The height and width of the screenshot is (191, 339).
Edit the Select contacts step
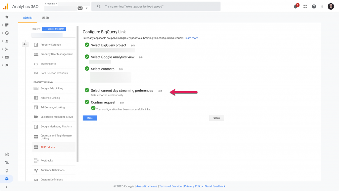click(121, 69)
